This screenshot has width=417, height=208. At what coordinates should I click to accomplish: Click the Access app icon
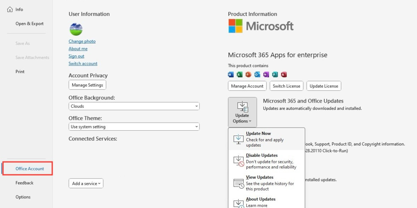tap(284, 75)
